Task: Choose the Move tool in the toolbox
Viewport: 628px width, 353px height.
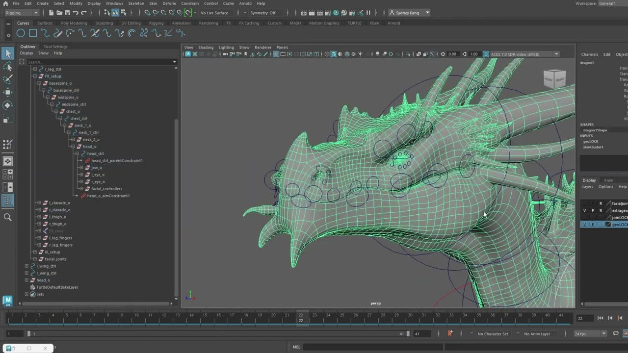Action: (7, 92)
